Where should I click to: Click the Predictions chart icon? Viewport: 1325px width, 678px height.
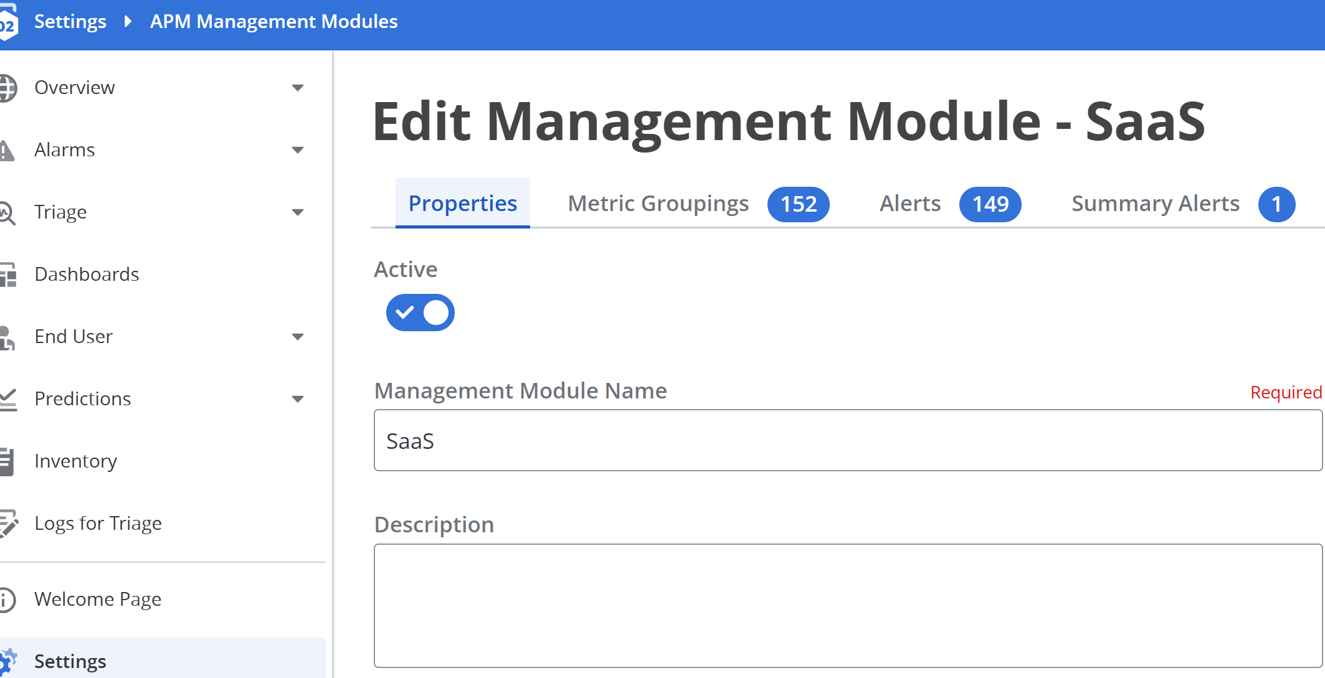coord(7,399)
